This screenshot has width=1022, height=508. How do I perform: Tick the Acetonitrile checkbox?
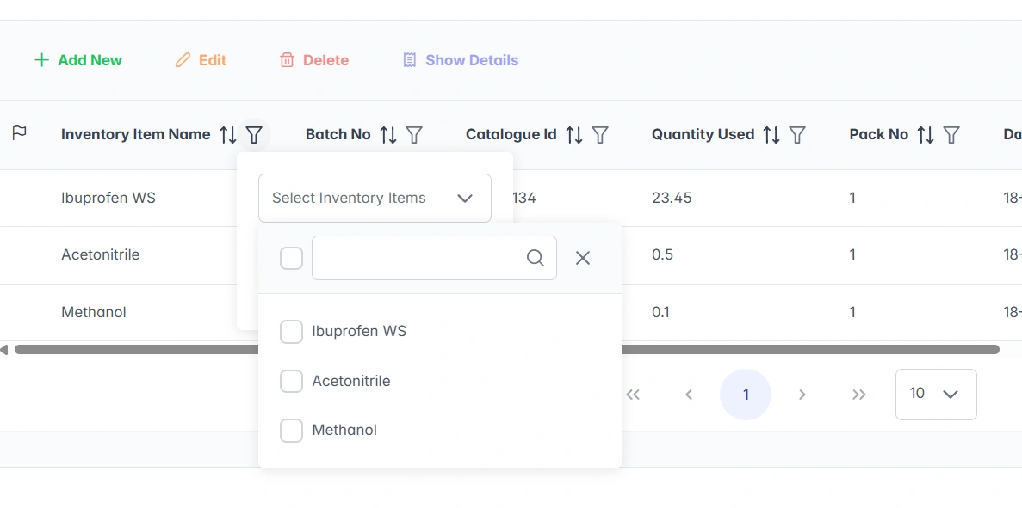292,381
